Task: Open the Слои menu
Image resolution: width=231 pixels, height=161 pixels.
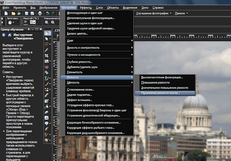Action: pos(100,8)
